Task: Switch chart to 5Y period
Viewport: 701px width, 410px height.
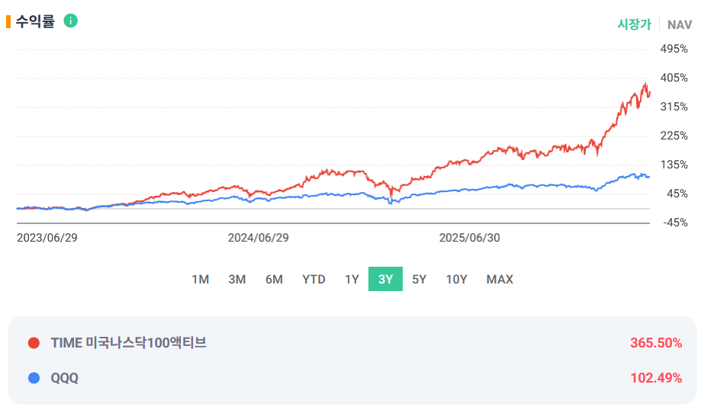Action: point(420,279)
